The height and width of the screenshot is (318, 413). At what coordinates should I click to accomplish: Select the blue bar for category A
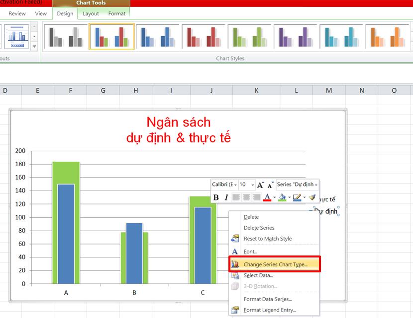click(66, 234)
